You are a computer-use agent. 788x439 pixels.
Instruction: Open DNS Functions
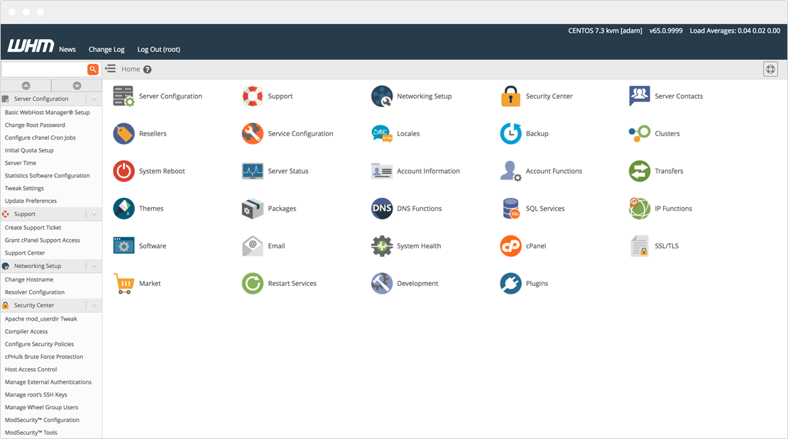(418, 209)
